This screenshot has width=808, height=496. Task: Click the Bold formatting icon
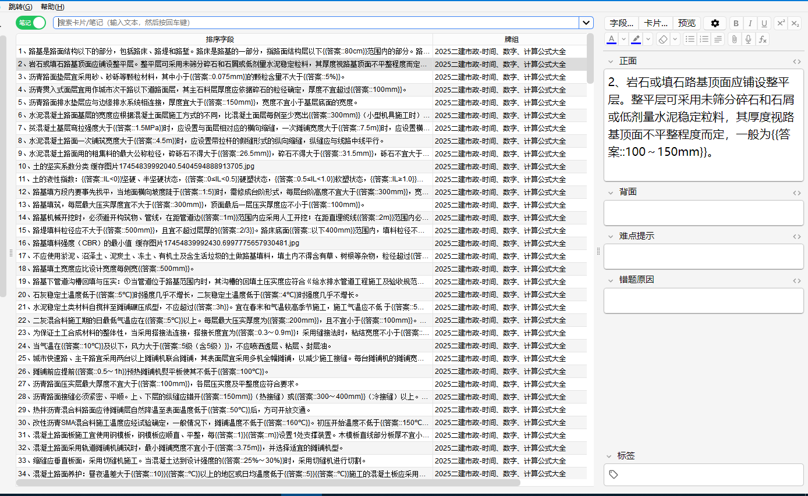(x=736, y=23)
